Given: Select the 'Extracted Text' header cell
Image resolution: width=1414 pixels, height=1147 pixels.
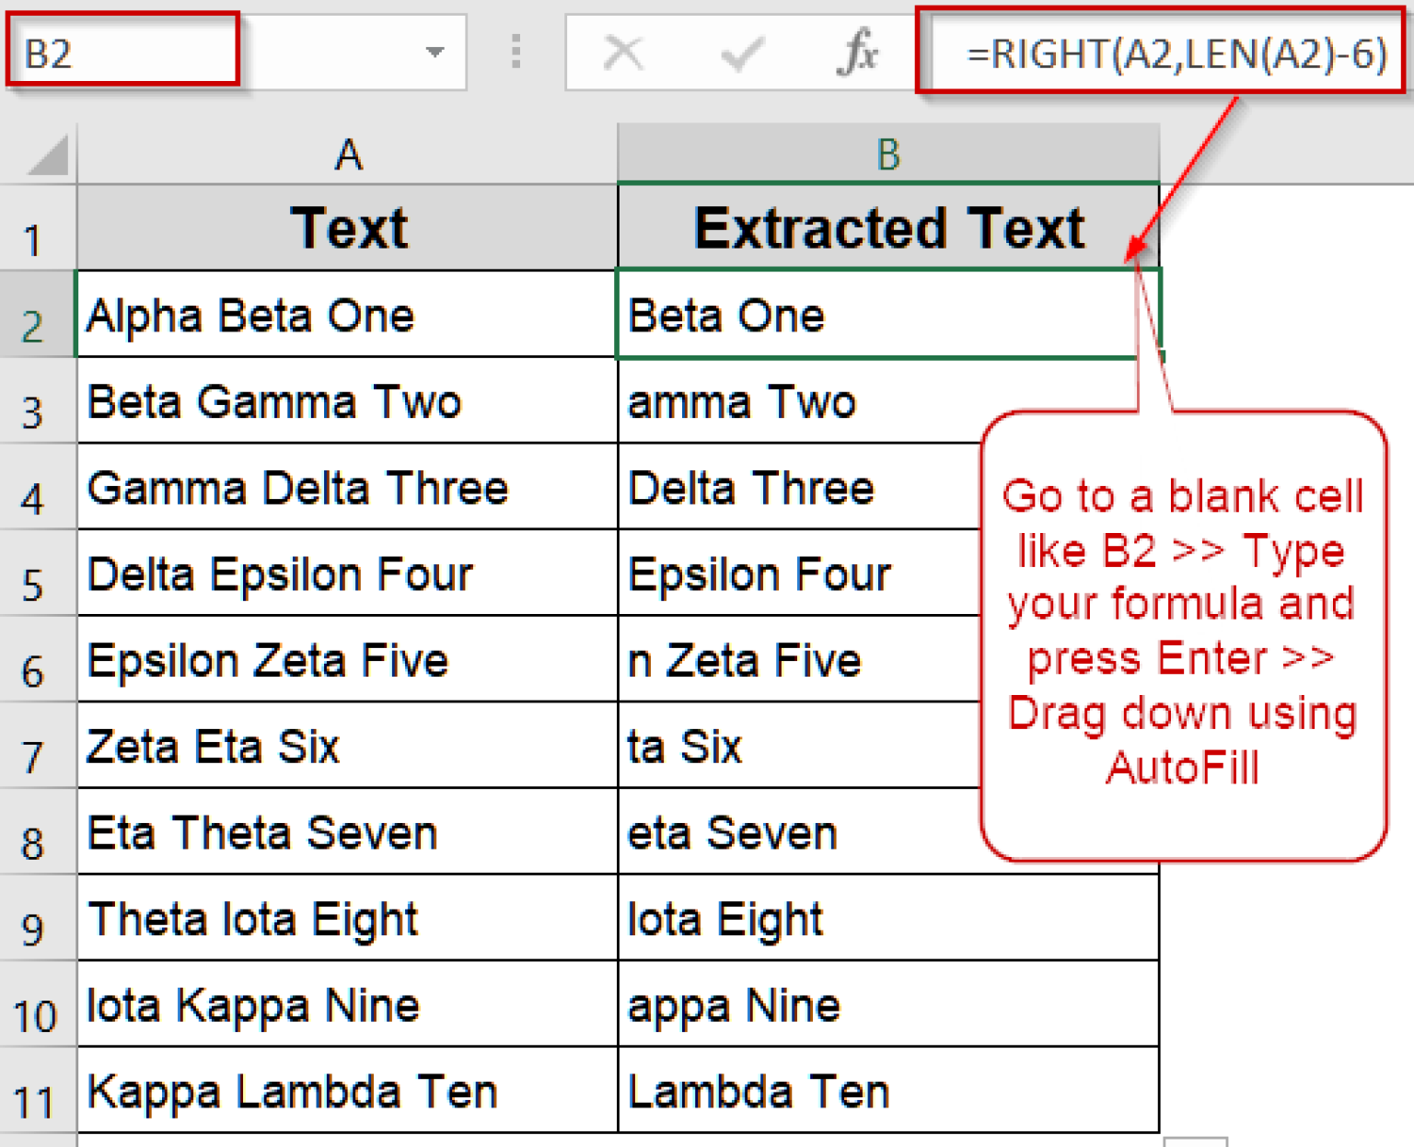Looking at the screenshot, I should point(887,228).
